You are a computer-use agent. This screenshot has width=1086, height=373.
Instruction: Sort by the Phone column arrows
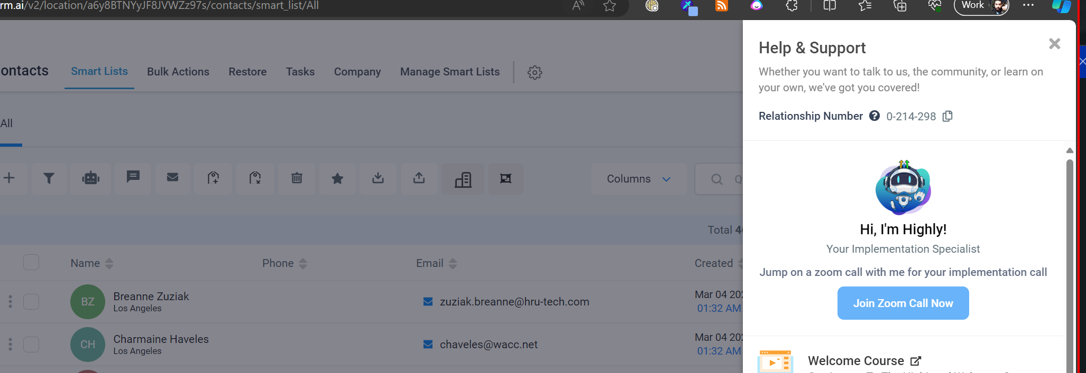pyautogui.click(x=303, y=263)
